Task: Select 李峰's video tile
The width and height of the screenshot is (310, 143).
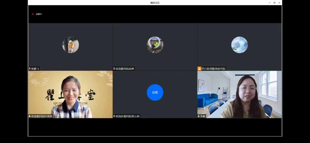Action: [x=239, y=94]
